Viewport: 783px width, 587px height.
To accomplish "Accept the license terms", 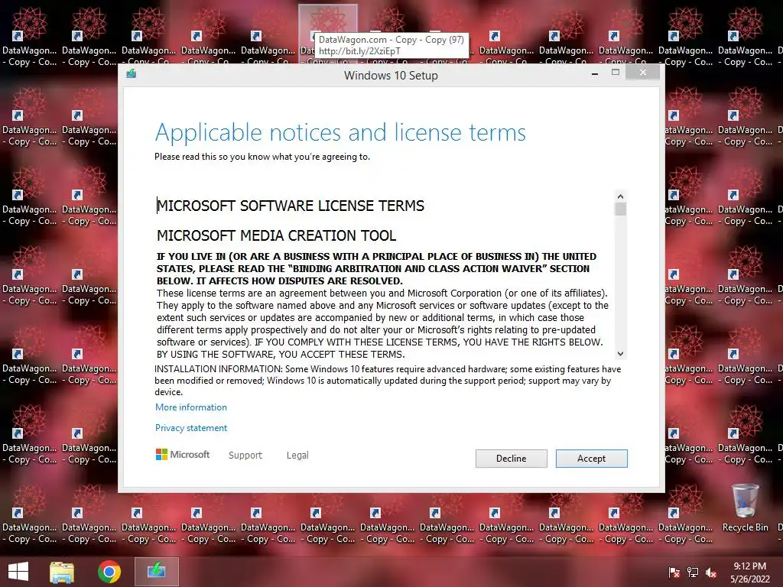I will (x=591, y=459).
